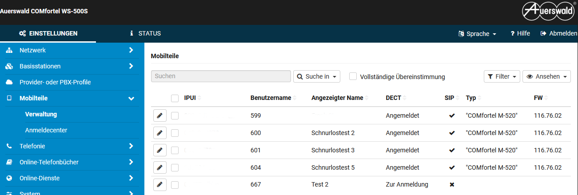Click the Basisstationen sidebar icon
Viewport: 578px width, 195px height.
click(9, 66)
